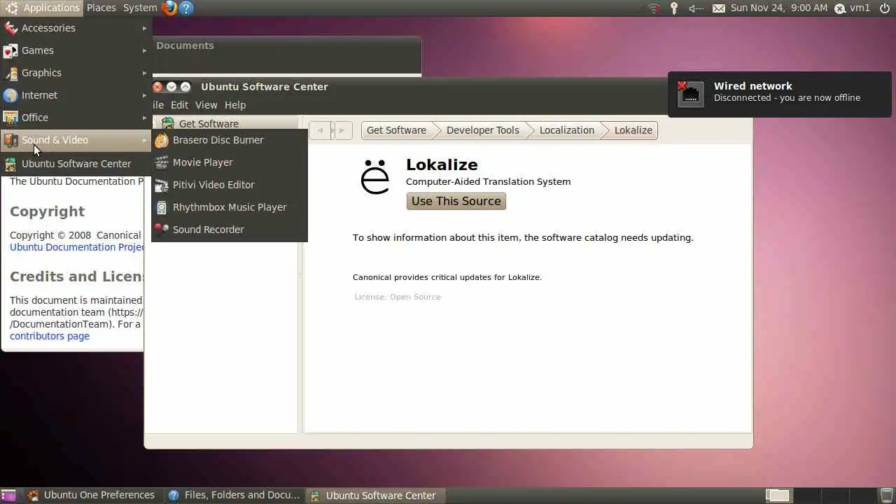Expand the Accessories submenu arrow

coord(145,28)
